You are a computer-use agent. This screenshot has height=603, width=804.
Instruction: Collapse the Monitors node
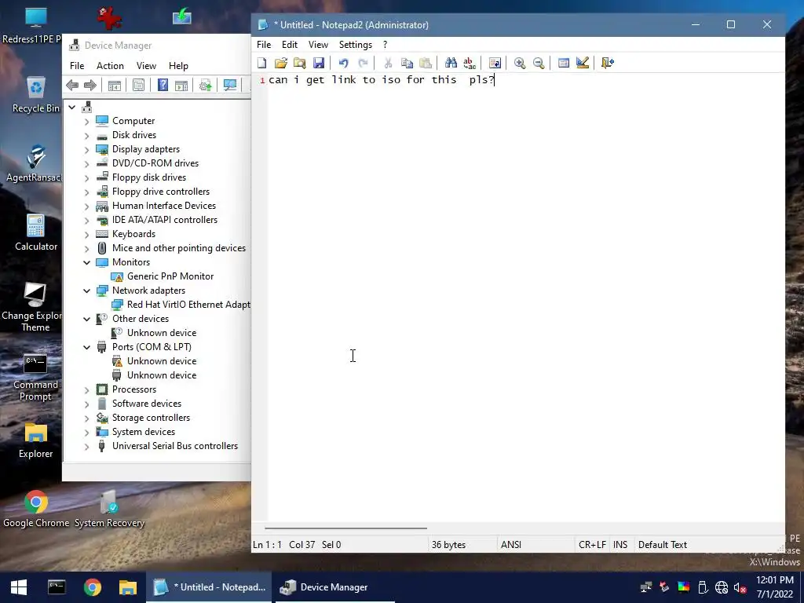point(86,262)
